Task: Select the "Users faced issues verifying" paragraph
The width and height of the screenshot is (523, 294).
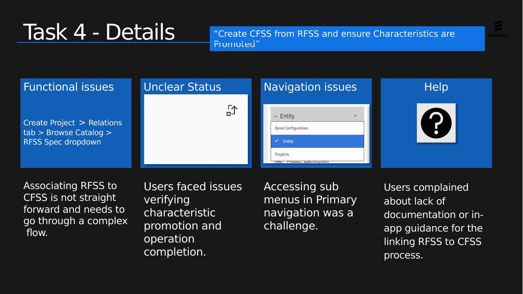Action: (x=193, y=219)
